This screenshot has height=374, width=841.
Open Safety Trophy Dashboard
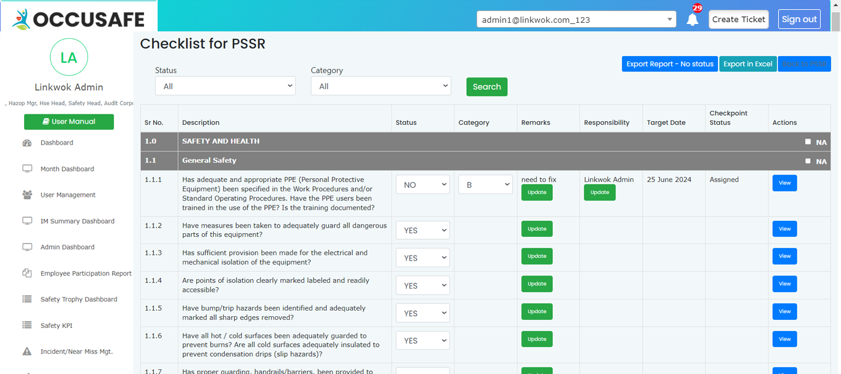79,300
